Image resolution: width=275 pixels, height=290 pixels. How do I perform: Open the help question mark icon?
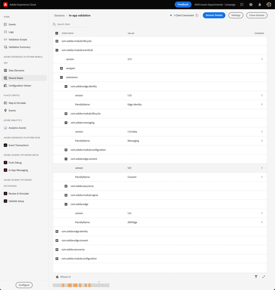tap(251, 4)
